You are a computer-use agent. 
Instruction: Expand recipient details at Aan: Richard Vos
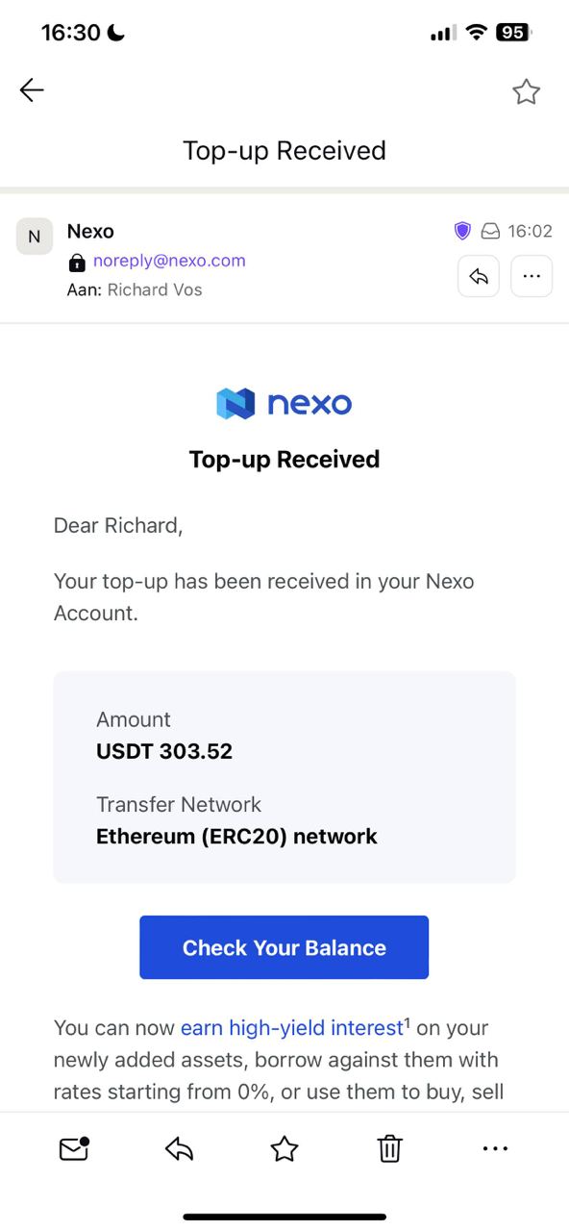pos(135,289)
